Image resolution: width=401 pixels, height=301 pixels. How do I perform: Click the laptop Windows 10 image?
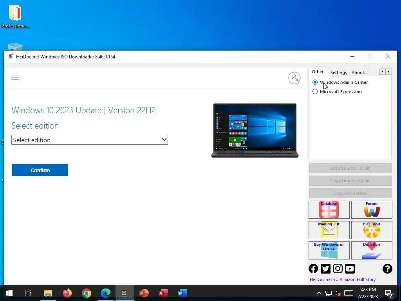(x=255, y=131)
